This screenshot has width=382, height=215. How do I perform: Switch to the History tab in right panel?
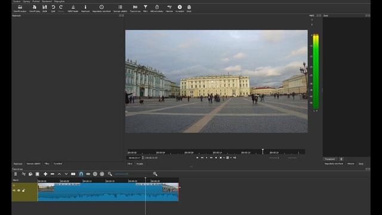pos(351,164)
